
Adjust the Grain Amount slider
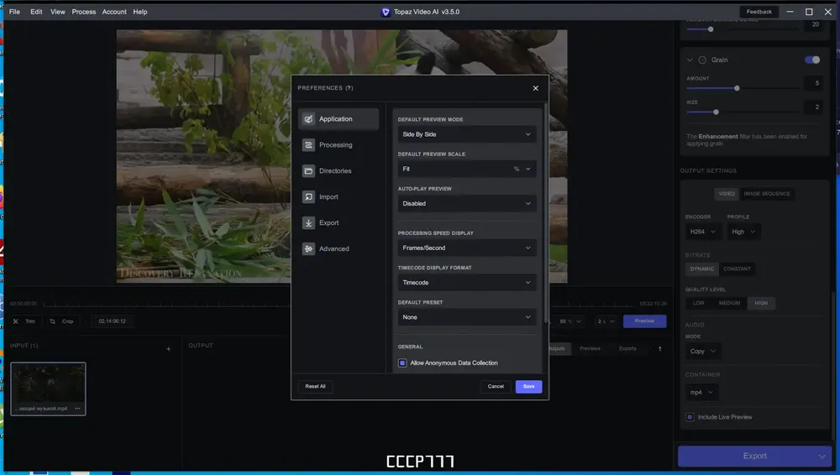point(737,88)
